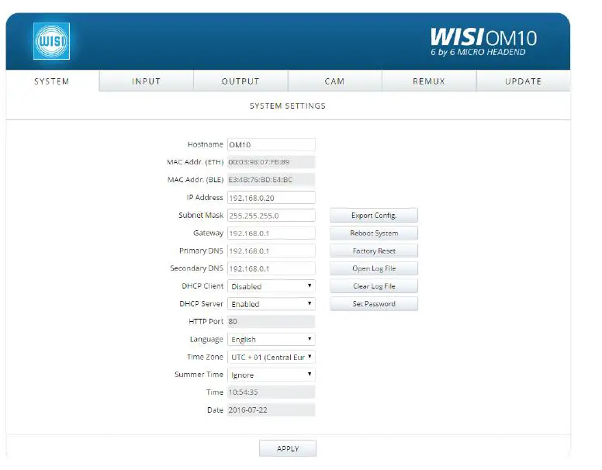Edit the Subnet Mask field
Screen dimensions: 602x470
coord(272,216)
